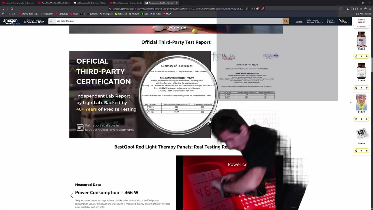Open the MEGA bookmark
This screenshot has height=210, width=373.
pyautogui.click(x=167, y=14)
